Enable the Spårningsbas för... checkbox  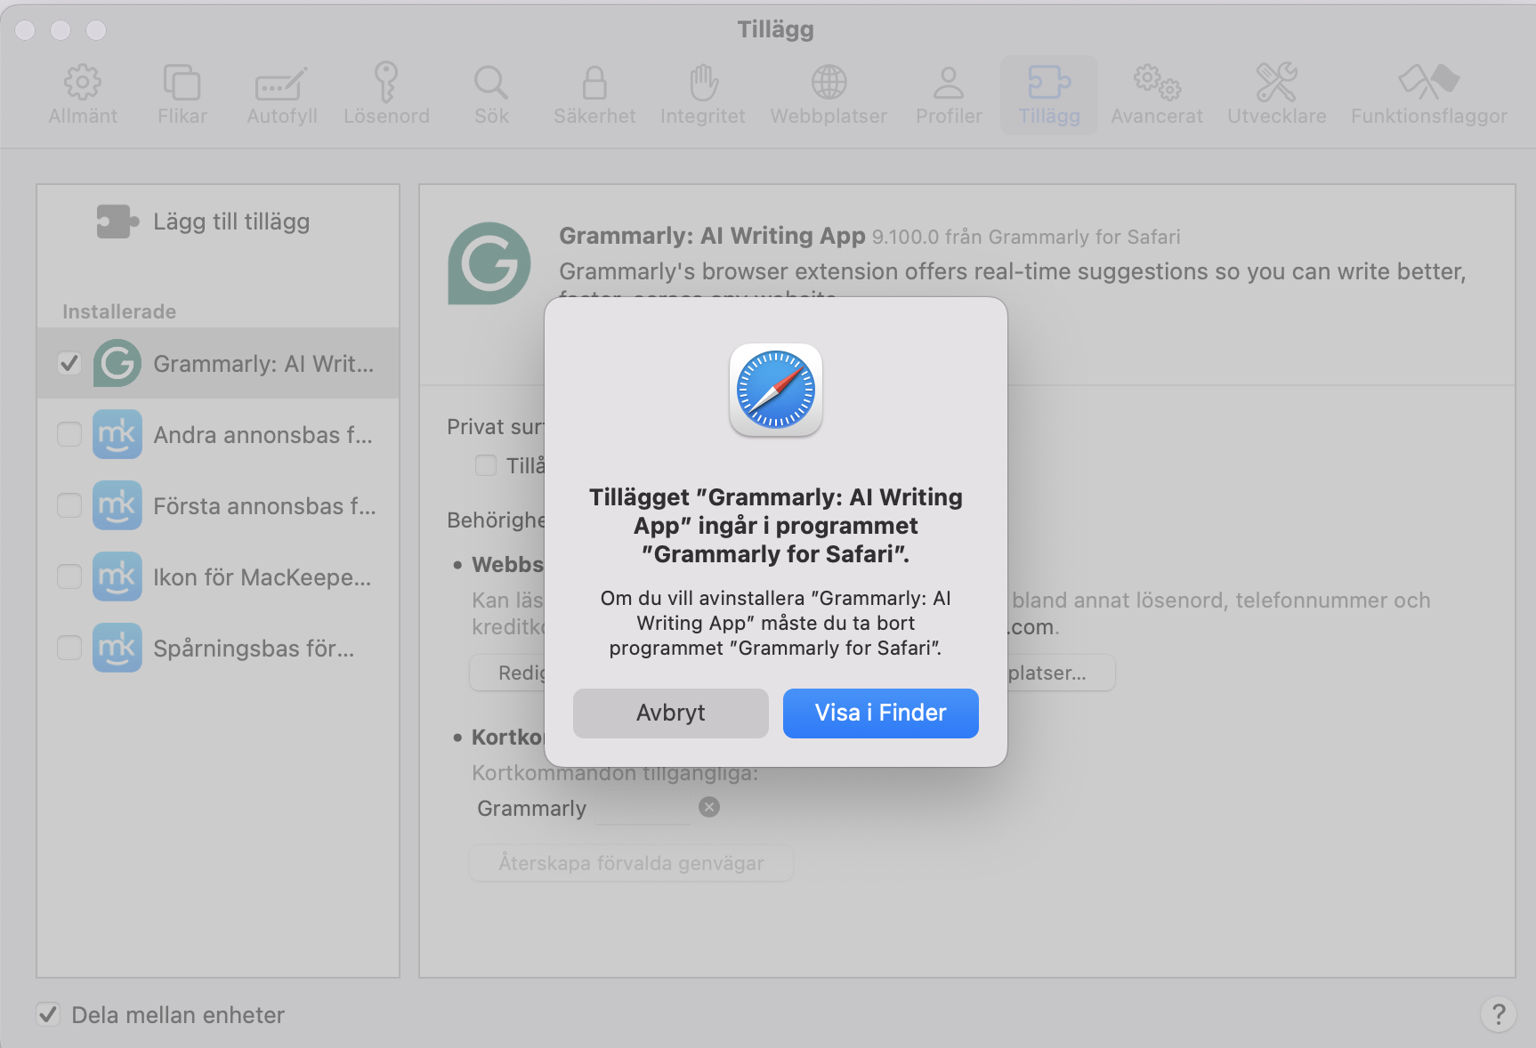[x=69, y=648]
